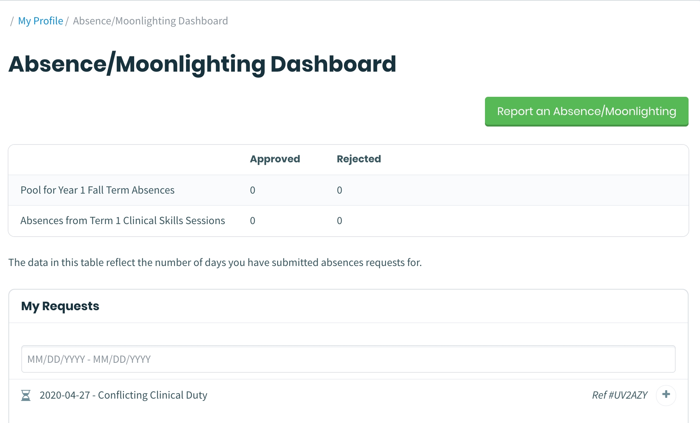
Task: Click the Ref #UV2AZY reference label
Action: point(619,395)
